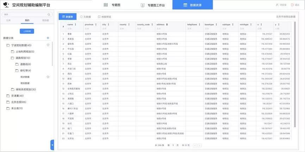The width and height of the screenshot is (305, 152).
Task: Go to the next page arrow
Action: 199,145
